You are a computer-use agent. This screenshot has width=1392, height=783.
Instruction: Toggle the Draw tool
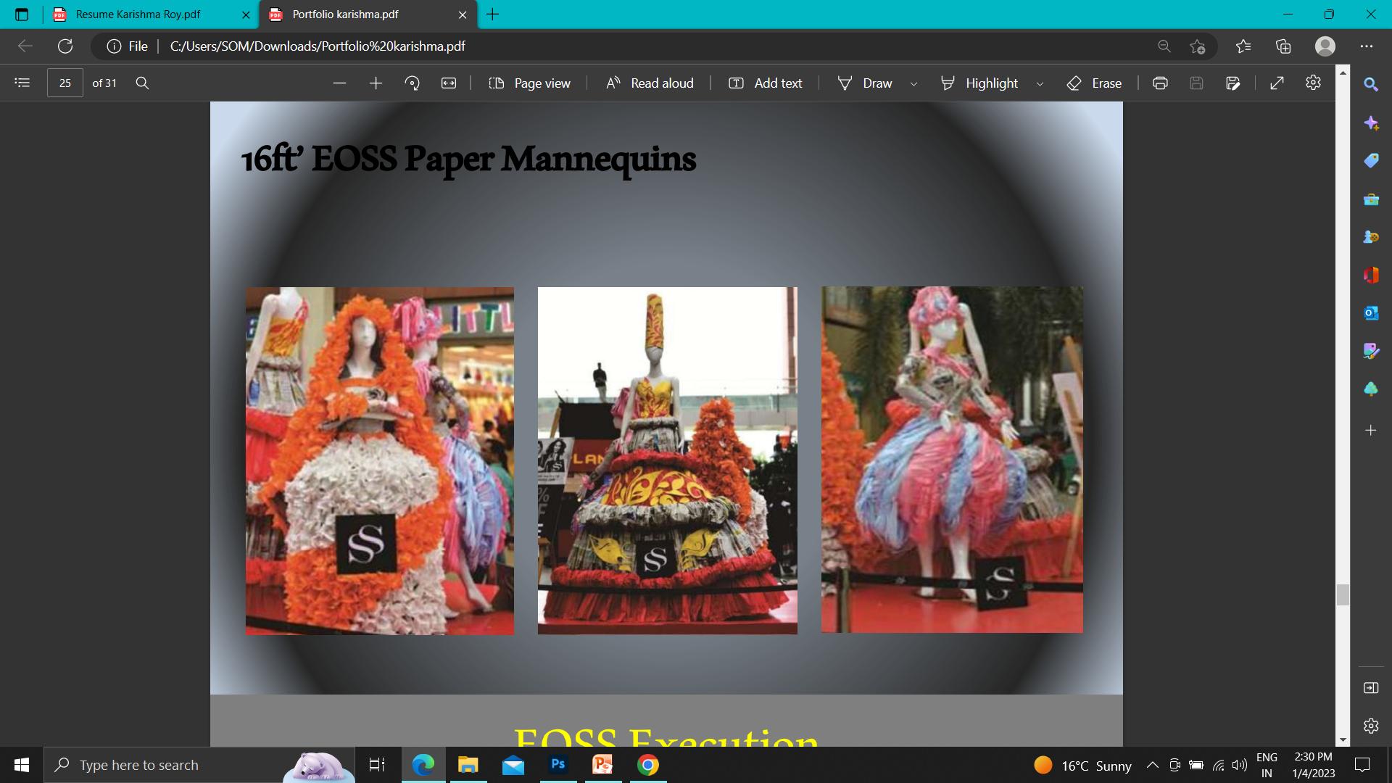(865, 83)
